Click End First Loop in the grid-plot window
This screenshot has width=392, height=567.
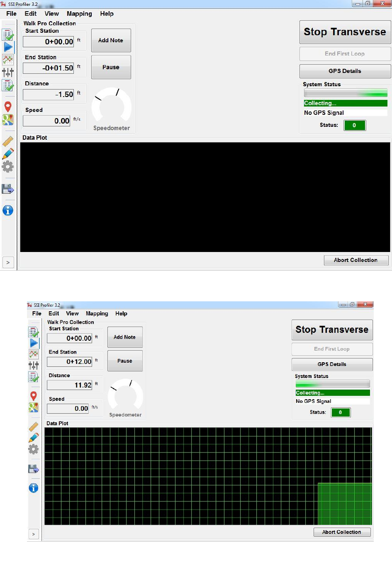coord(332,349)
